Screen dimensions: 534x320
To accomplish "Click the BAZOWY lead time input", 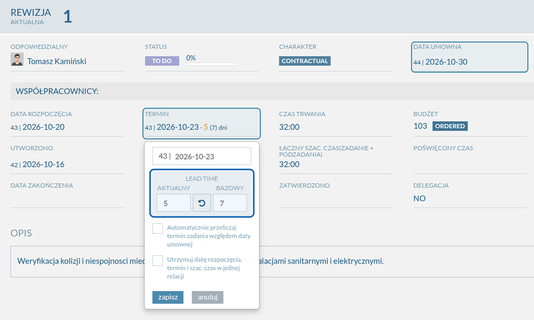I will 230,203.
